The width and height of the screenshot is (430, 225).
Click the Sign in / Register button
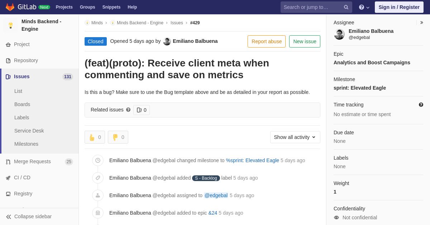[x=399, y=7]
